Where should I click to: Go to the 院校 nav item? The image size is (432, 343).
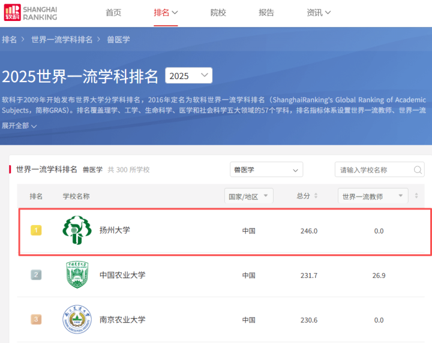(x=218, y=13)
